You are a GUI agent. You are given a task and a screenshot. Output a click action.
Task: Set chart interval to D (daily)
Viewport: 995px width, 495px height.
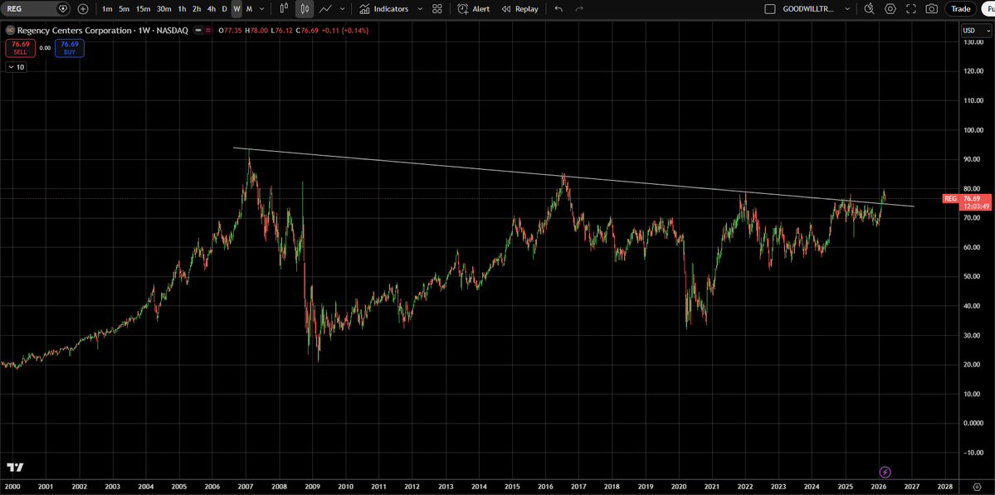click(x=224, y=9)
